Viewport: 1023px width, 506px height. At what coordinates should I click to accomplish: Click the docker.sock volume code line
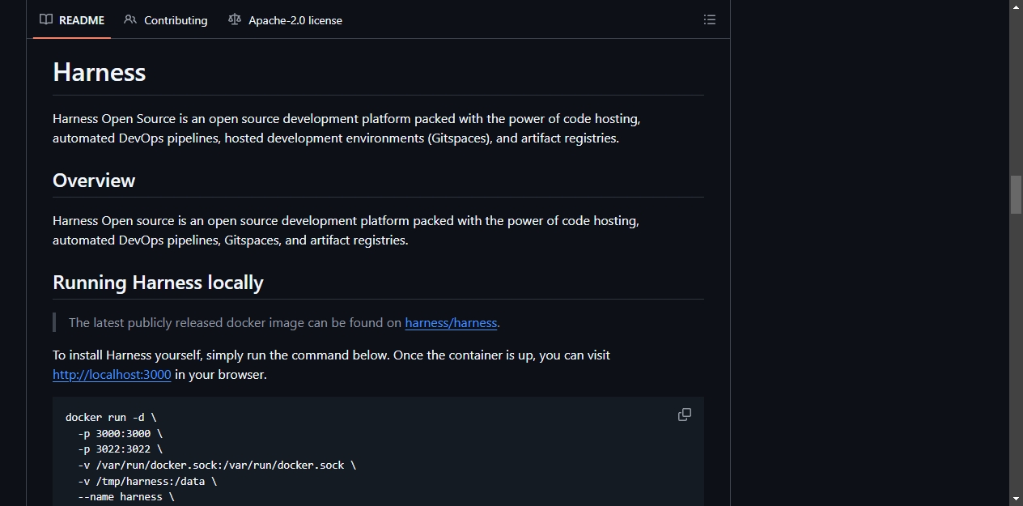click(x=217, y=465)
